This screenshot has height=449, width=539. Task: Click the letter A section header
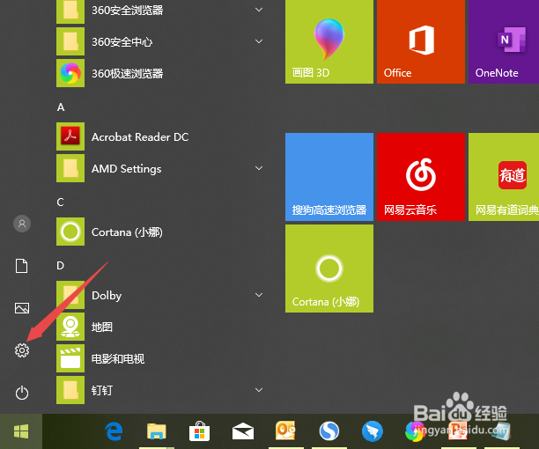(61, 107)
